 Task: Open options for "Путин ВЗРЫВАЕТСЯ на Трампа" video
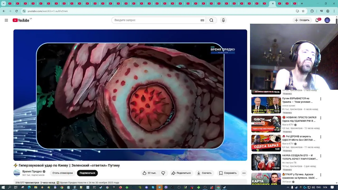pyautogui.click(x=321, y=99)
